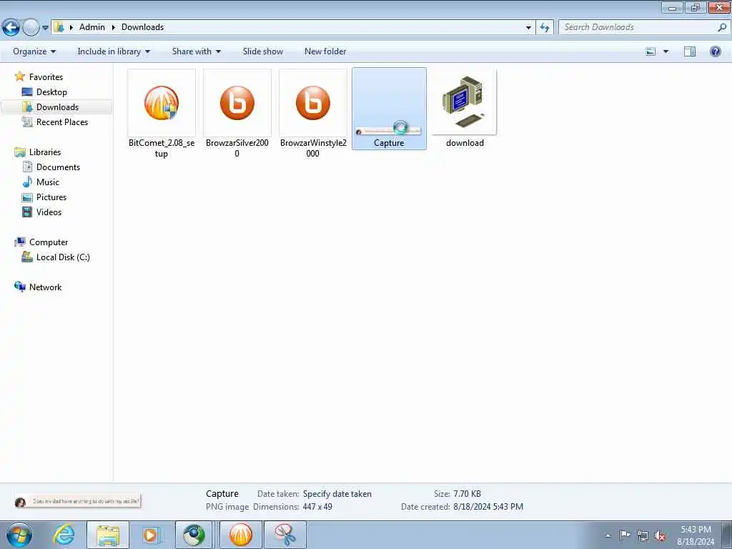Click the muted volume tray icon
Image resolution: width=732 pixels, height=549 pixels.
tap(660, 536)
